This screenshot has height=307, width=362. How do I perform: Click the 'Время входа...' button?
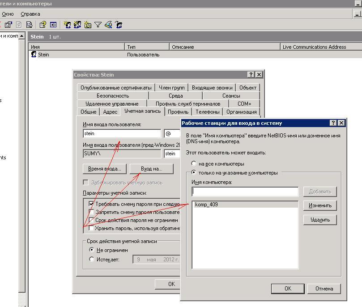click(104, 169)
